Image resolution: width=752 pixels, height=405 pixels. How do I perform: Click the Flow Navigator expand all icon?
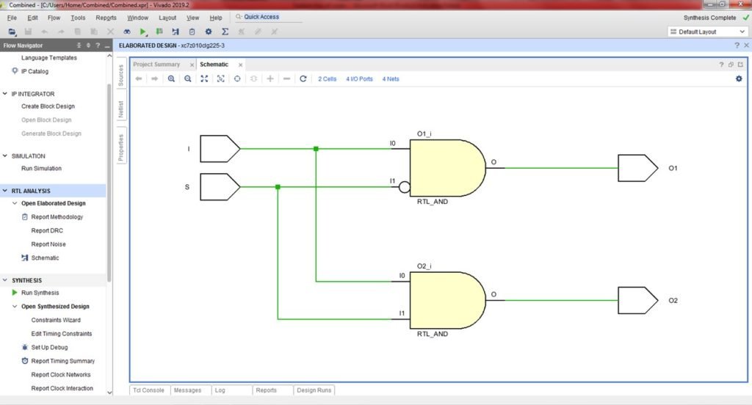(x=88, y=45)
